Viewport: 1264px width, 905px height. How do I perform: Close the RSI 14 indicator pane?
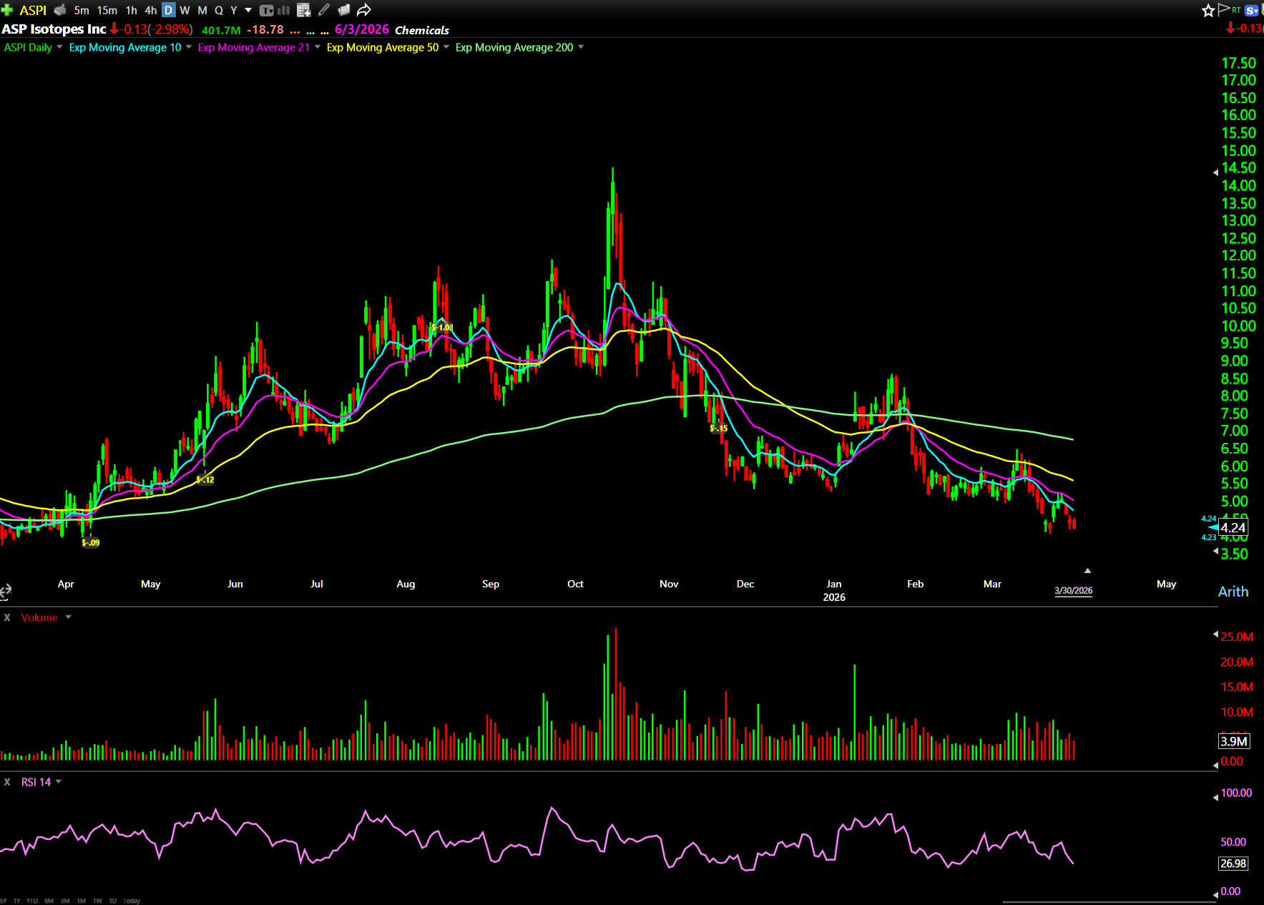coord(7,782)
